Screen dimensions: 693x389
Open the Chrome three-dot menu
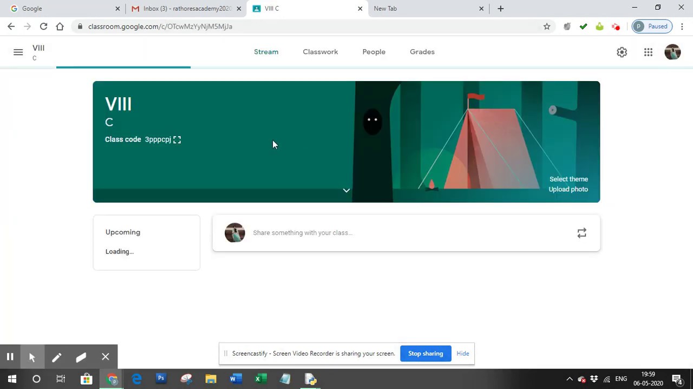(x=682, y=26)
